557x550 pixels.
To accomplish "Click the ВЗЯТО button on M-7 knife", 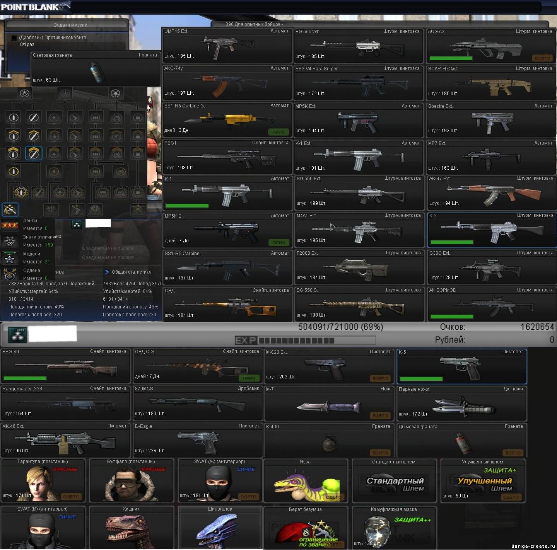I will click(380, 416).
